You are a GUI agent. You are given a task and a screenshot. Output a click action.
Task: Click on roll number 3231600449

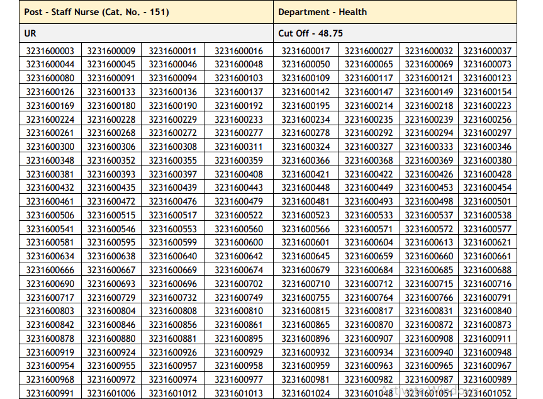(x=369, y=188)
